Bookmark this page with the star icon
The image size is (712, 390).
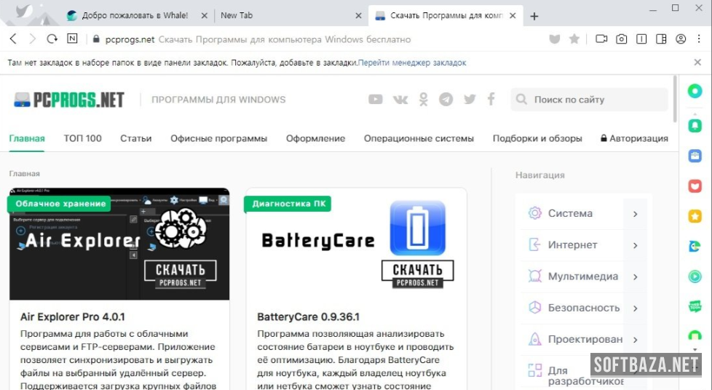tap(574, 39)
